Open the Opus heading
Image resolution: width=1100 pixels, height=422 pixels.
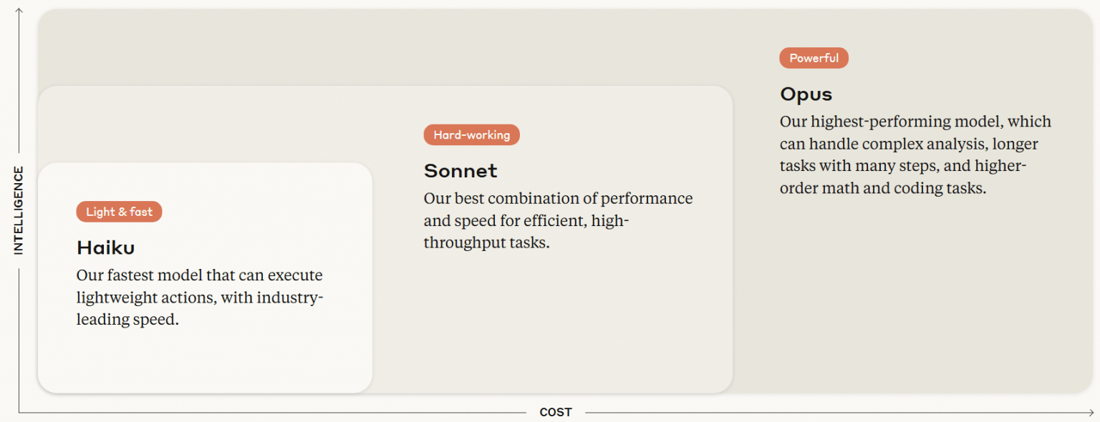(806, 94)
